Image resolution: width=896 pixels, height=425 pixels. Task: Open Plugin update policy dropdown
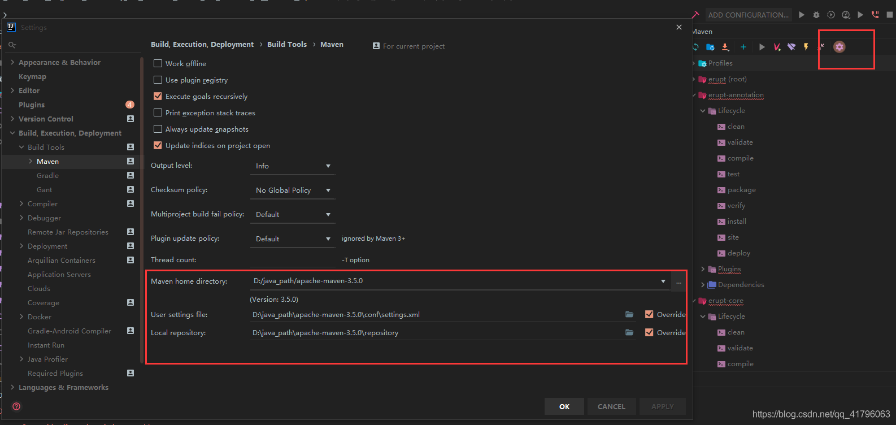pyautogui.click(x=293, y=239)
